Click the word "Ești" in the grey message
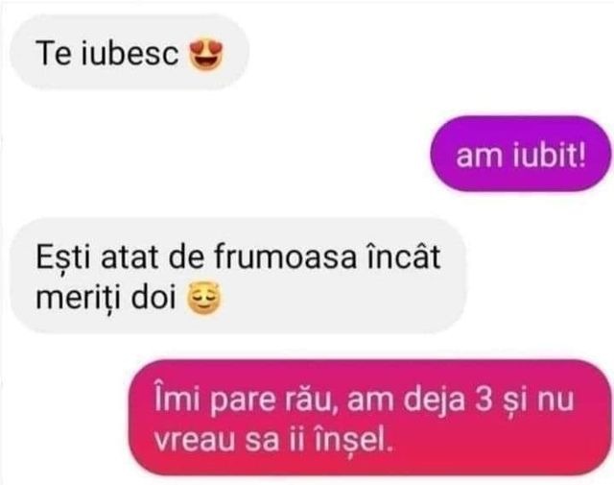Viewport: 614px width, 485px height. 63,257
